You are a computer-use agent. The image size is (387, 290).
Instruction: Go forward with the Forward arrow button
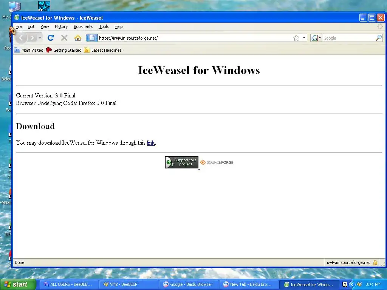(x=33, y=38)
